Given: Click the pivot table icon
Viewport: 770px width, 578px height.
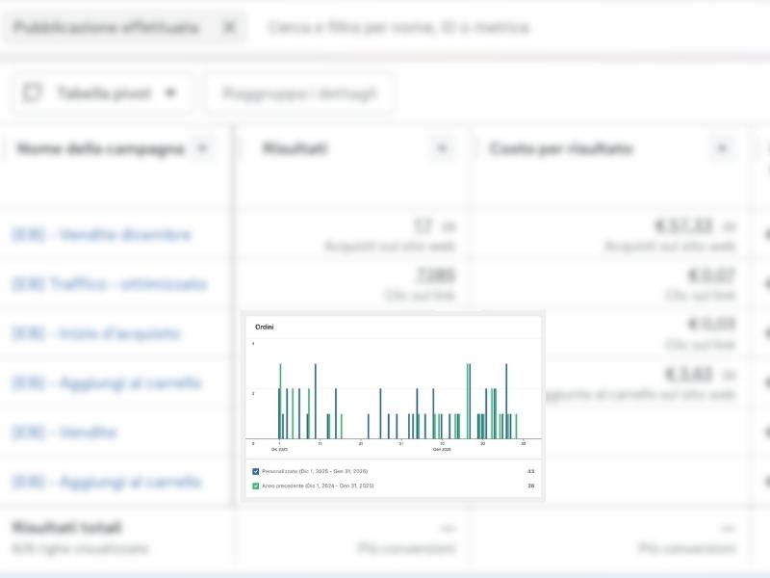Looking at the screenshot, I should (33, 93).
